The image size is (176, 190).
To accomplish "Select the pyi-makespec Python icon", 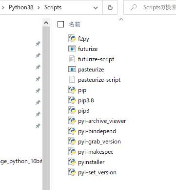I will (x=72, y=152).
